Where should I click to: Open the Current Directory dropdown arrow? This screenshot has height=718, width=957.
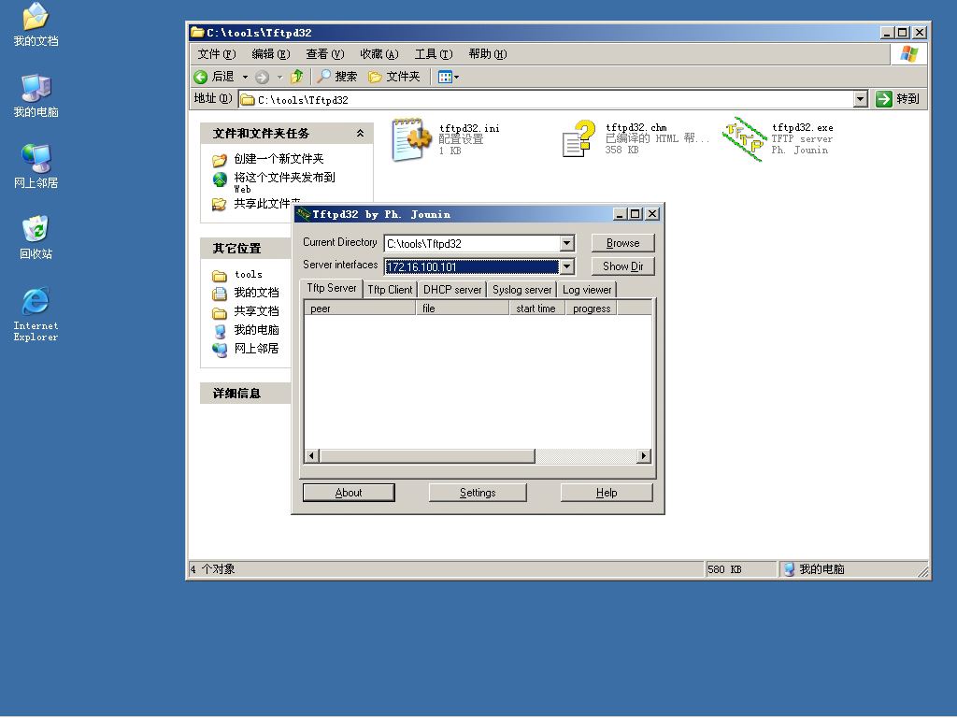(567, 243)
